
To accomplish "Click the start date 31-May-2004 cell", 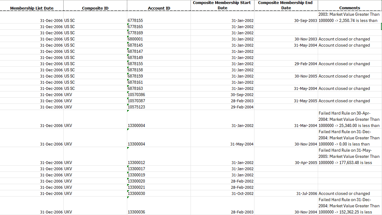I will (x=242, y=144).
